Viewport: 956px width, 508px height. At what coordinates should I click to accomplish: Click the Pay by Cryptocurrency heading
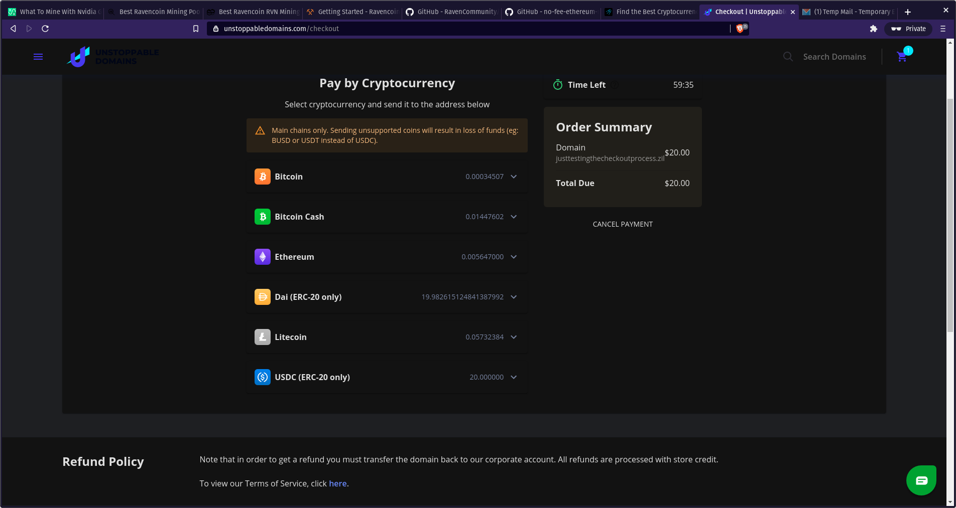(x=387, y=83)
